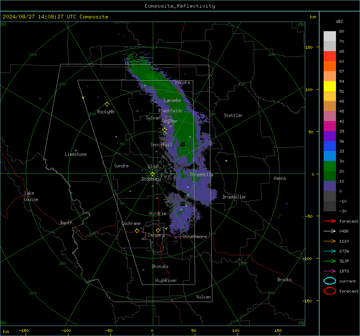Click the Sundre town label
The width and height of the screenshot is (360, 336).
pos(121,166)
